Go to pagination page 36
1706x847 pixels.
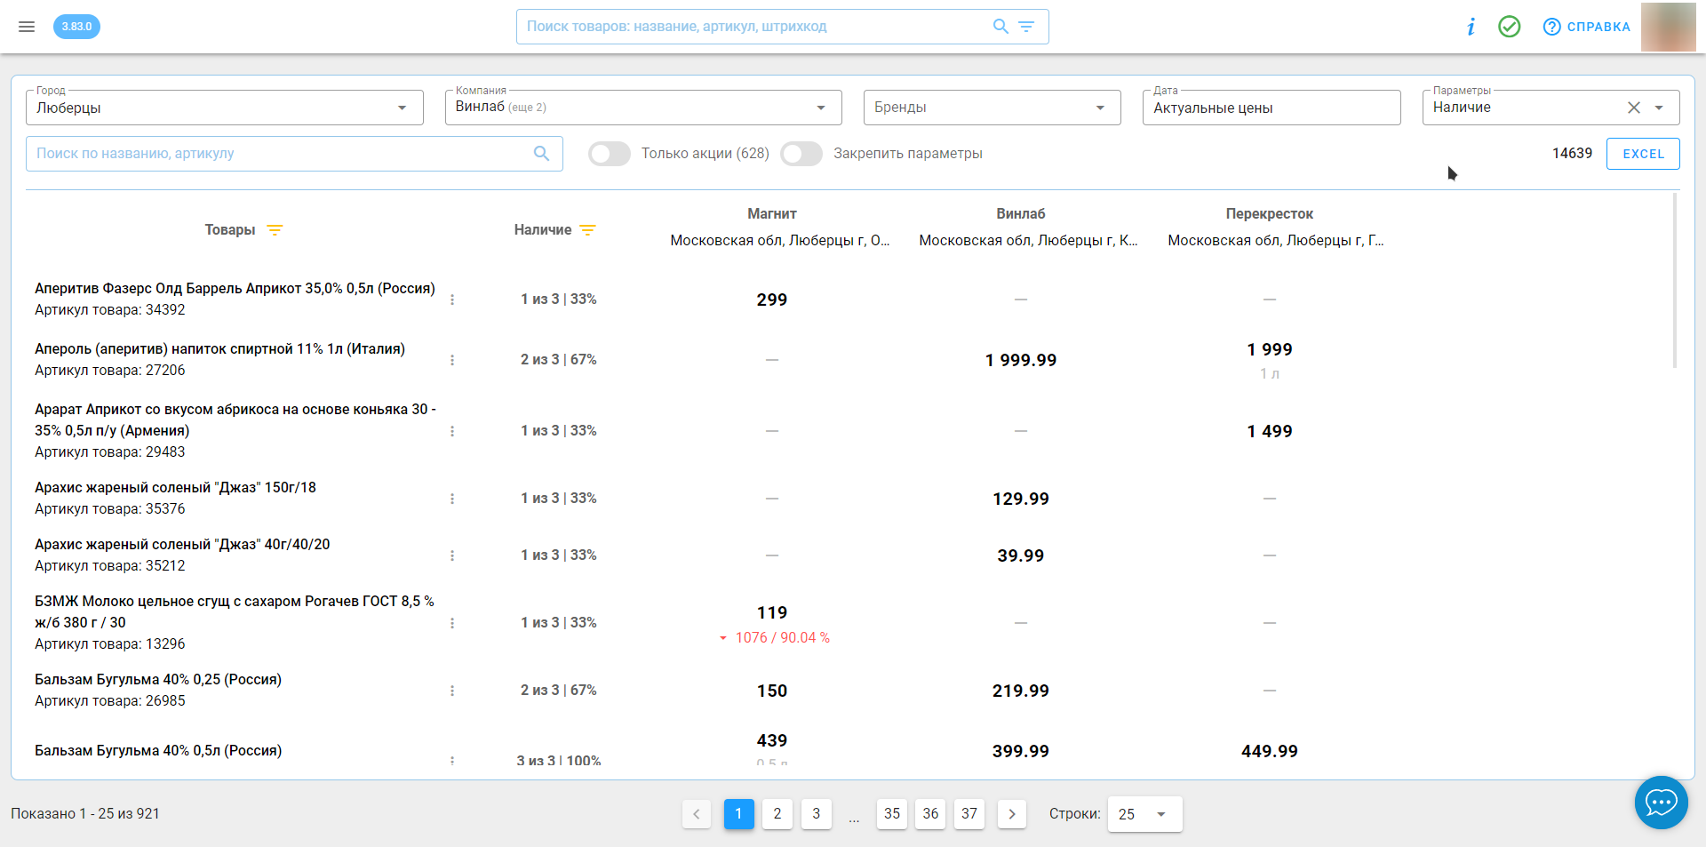click(930, 814)
